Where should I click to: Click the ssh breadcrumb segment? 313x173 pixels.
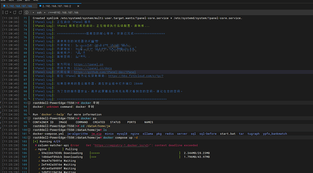tap(39, 12)
